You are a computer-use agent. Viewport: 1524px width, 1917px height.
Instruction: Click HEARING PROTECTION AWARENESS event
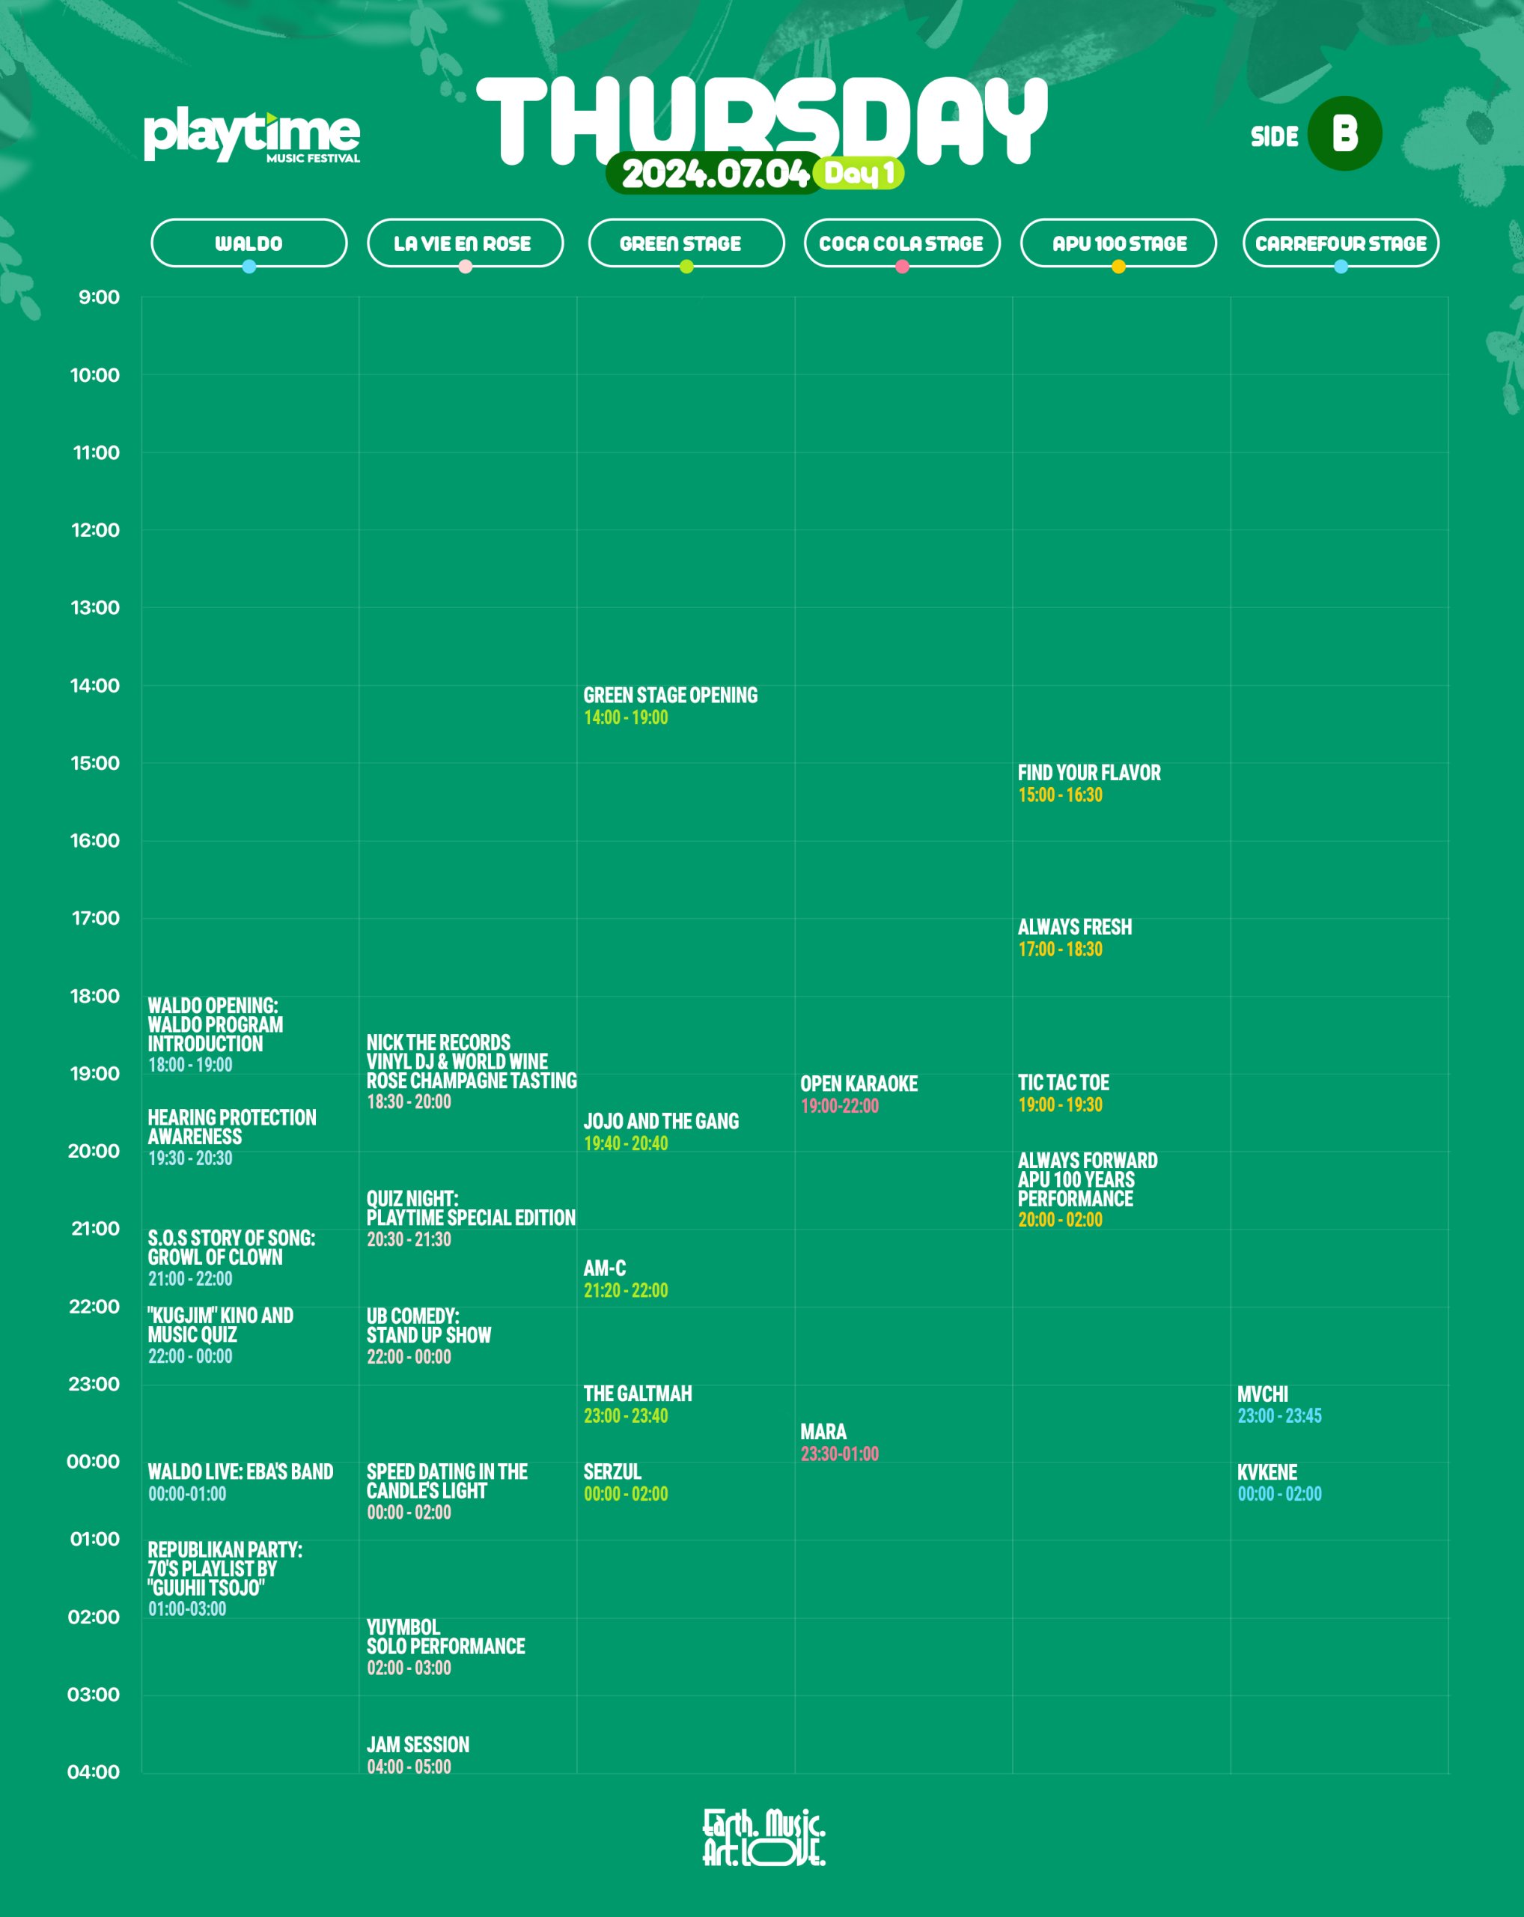(x=232, y=1137)
